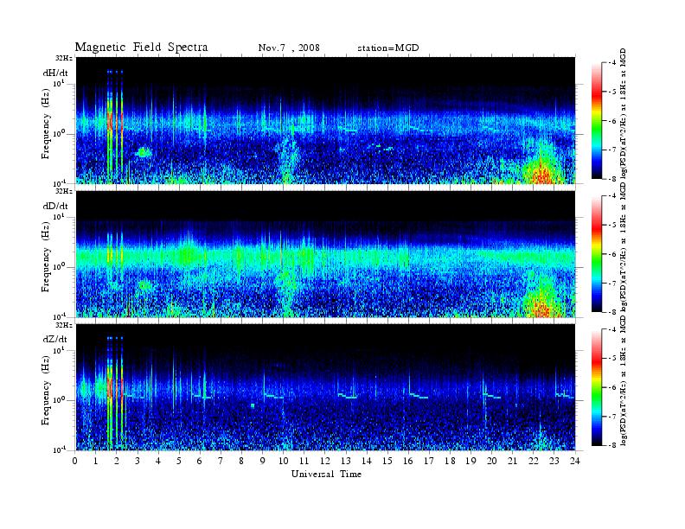Click hour tick label "4" on time axis

tap(158, 461)
